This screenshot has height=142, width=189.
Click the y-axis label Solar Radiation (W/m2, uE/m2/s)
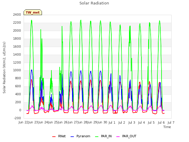click(4, 67)
